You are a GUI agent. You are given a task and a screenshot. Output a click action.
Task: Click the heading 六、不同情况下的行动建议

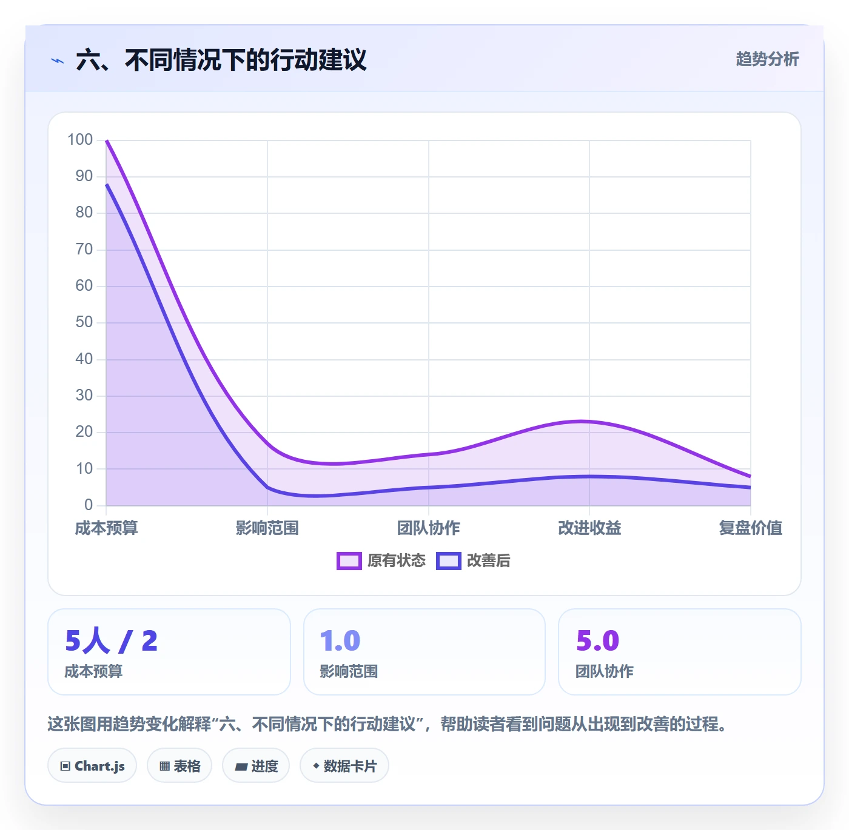pyautogui.click(x=221, y=60)
